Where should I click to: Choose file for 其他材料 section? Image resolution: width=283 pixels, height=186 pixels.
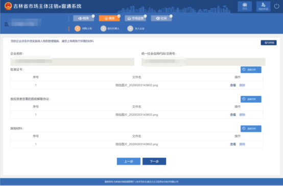click(251, 129)
